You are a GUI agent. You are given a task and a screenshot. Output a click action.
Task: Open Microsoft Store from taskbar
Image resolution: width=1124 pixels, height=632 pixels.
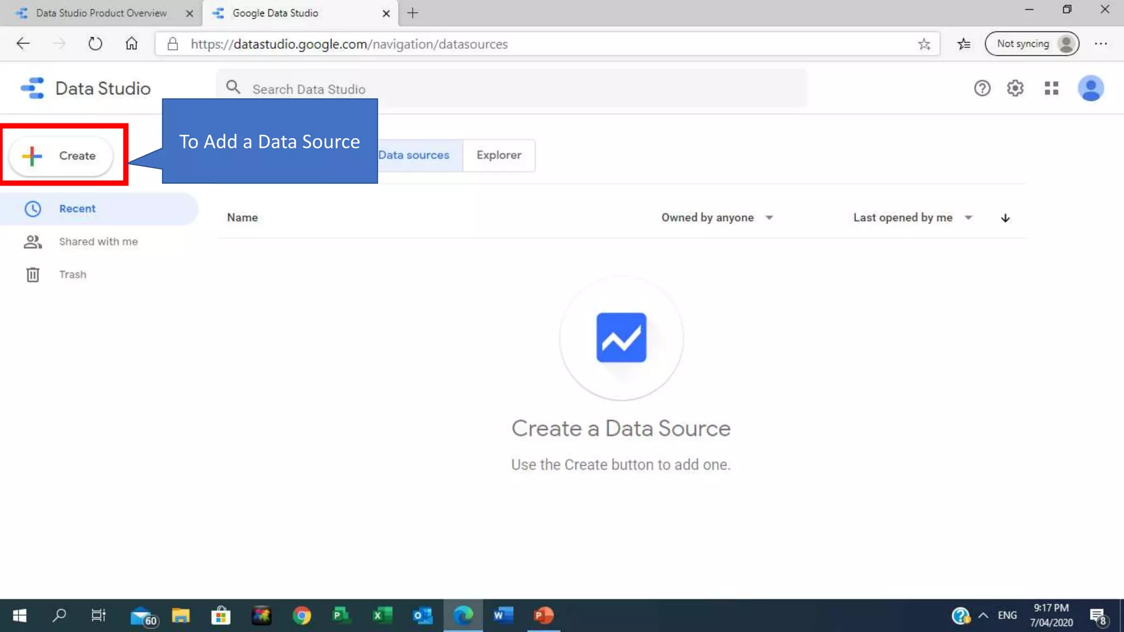point(221,616)
